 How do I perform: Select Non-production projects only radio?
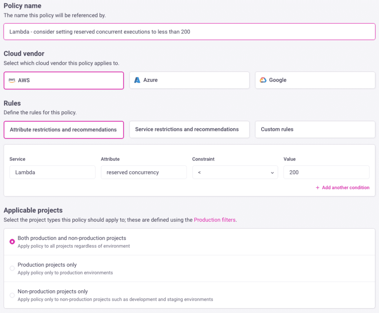click(12, 295)
